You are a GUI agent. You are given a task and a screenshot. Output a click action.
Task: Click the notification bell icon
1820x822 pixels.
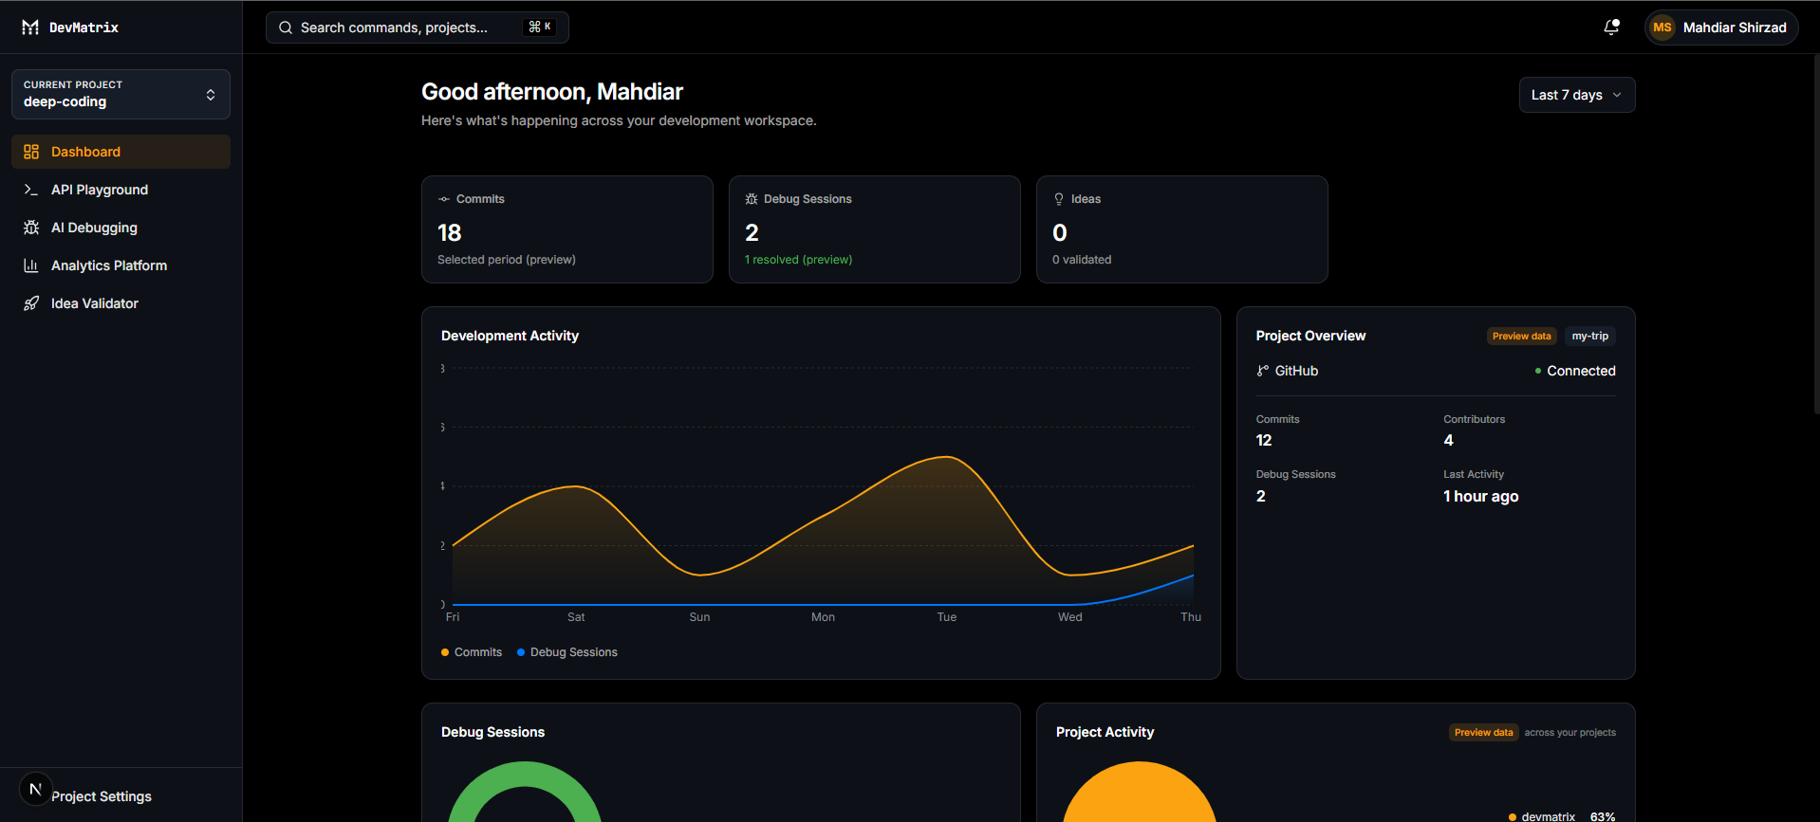pos(1611,27)
